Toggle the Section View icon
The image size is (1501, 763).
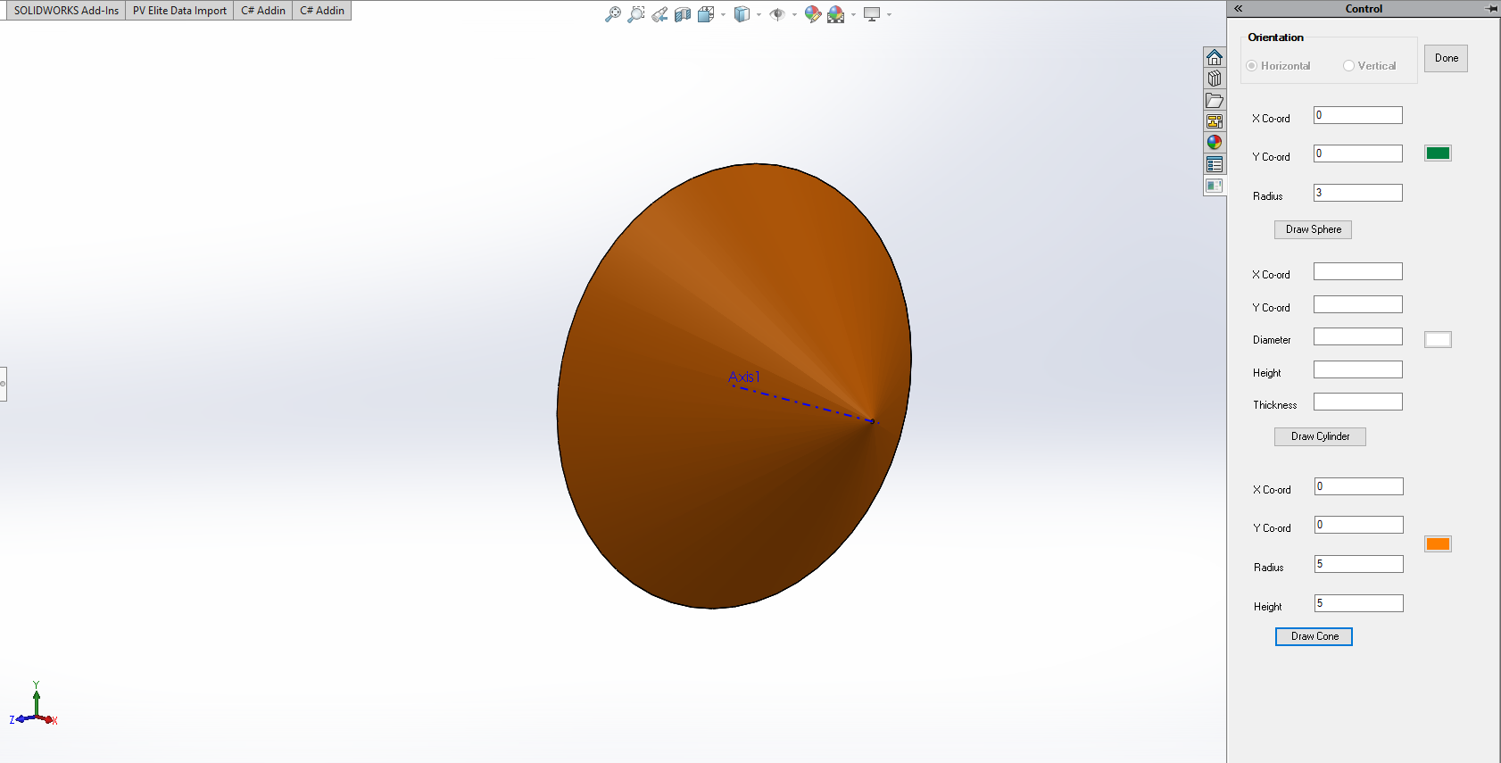tap(683, 14)
